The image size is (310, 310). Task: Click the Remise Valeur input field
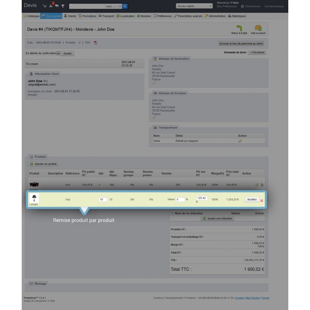tap(180, 200)
